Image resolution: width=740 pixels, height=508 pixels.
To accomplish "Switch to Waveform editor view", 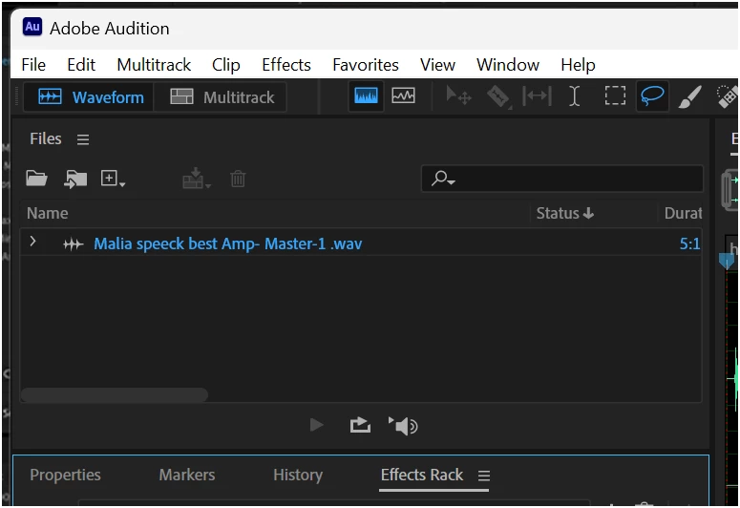I will 89,97.
